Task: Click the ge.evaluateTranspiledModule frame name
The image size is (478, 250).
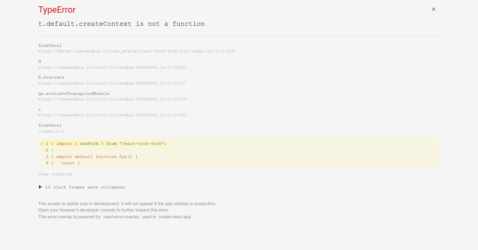Action: tap(74, 94)
